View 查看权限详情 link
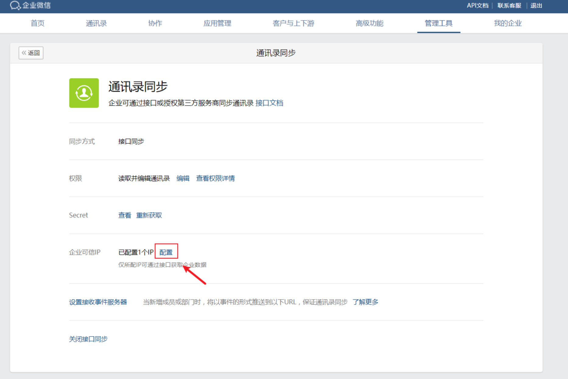 point(215,178)
